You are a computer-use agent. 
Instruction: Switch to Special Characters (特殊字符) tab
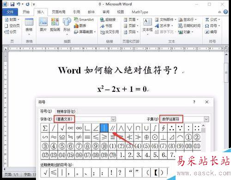66,111
